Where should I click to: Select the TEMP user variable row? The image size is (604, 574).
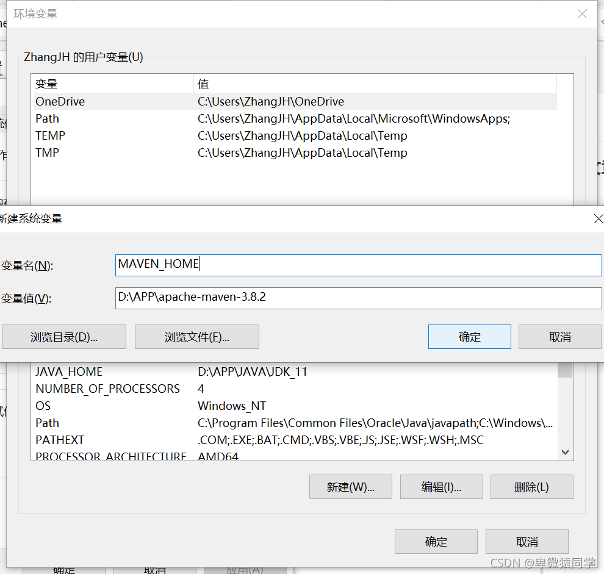pyautogui.click(x=295, y=135)
